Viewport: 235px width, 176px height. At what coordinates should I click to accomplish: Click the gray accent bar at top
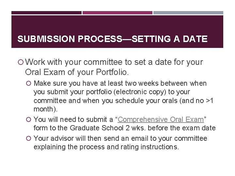coord(188,13)
